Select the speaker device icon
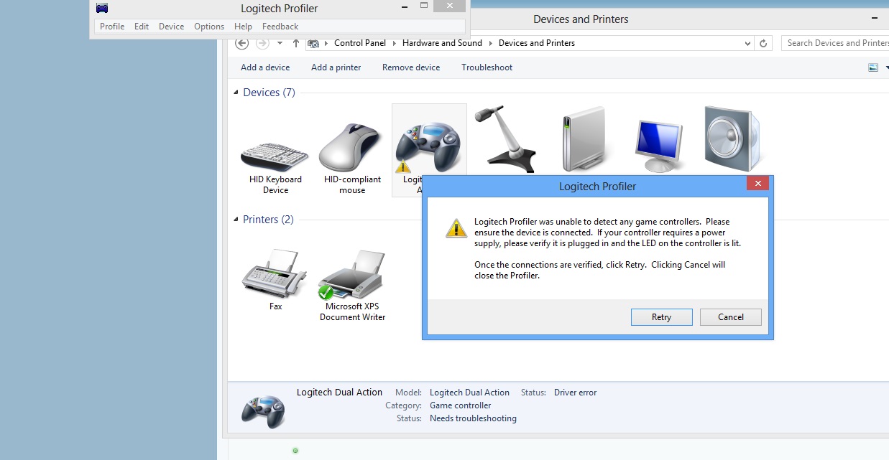The image size is (889, 460). pos(732,139)
